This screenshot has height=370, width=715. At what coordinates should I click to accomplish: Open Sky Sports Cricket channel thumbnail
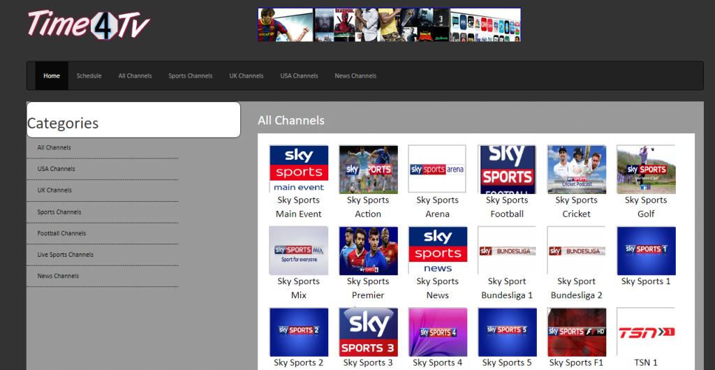(x=576, y=169)
